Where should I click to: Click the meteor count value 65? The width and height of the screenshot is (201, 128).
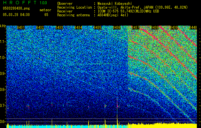tap(46, 15)
